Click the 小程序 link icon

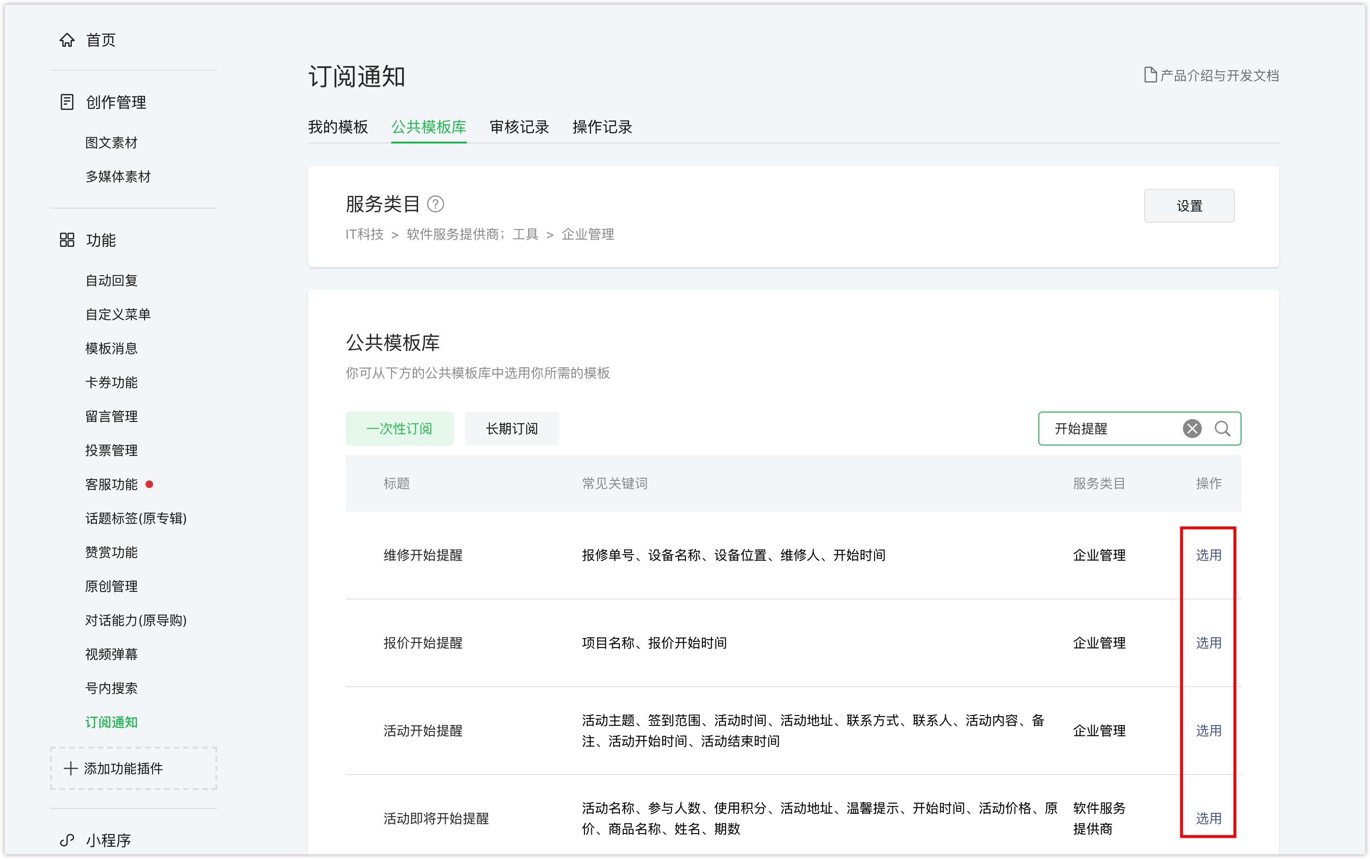67,840
